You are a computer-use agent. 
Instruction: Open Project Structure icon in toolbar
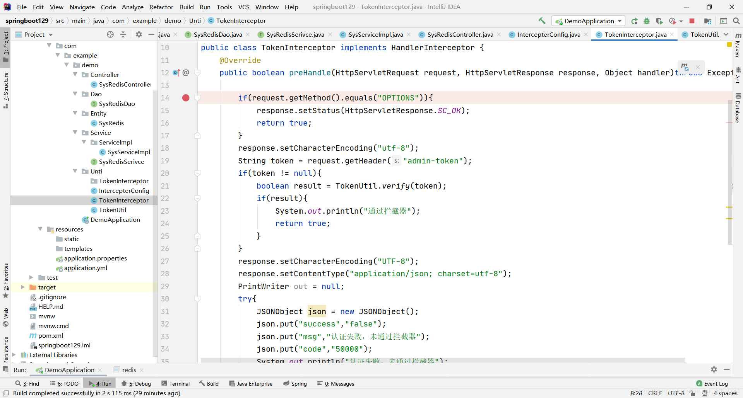click(708, 21)
